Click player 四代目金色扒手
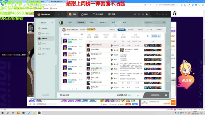This screenshot has height=115, width=205. [96, 54]
